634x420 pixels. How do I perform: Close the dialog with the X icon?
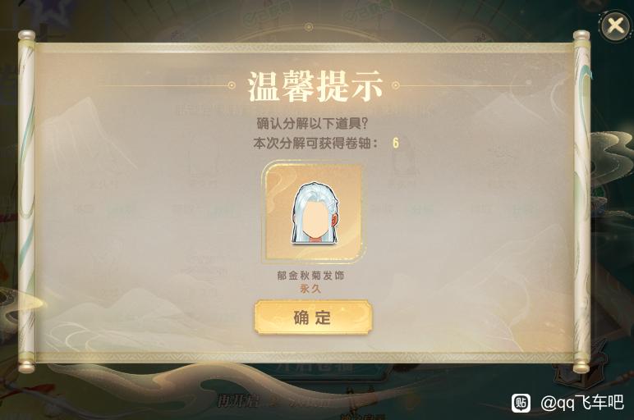click(x=615, y=26)
